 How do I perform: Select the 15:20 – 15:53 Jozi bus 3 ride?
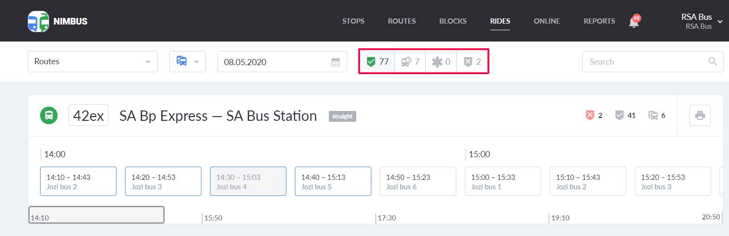pos(673,181)
